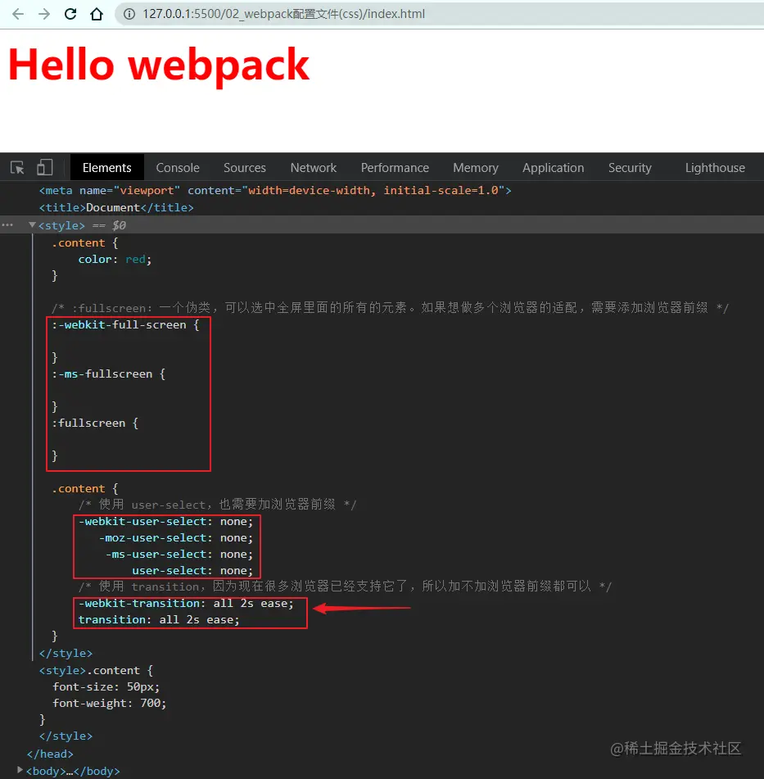Switch to the Network tab
The height and width of the screenshot is (779, 764).
[x=314, y=168]
